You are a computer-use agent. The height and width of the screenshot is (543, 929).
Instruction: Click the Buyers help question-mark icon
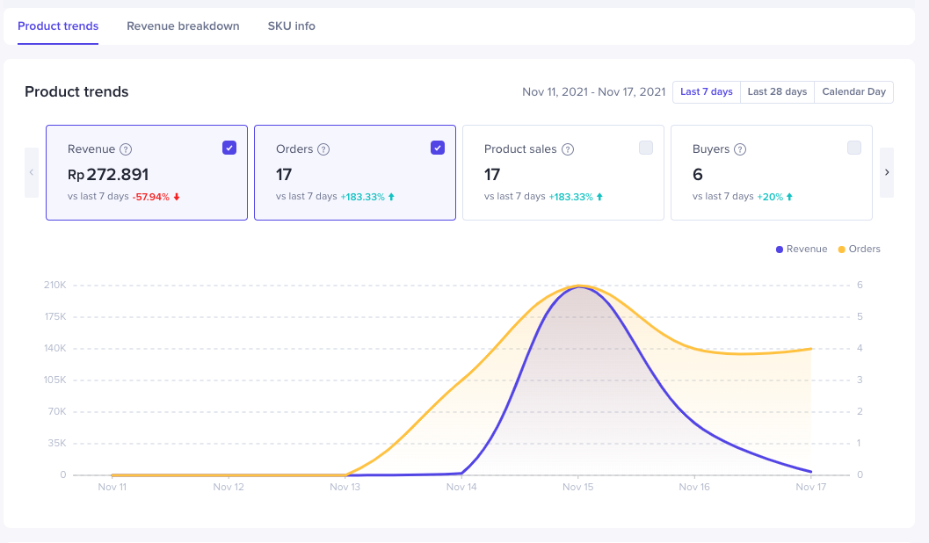[x=741, y=149]
